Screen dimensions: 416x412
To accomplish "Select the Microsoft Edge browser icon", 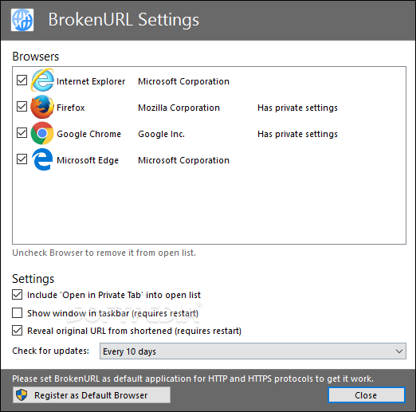I will tap(42, 159).
